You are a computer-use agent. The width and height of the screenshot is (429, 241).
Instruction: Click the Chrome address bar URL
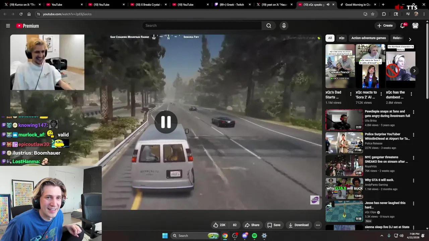click(x=67, y=14)
